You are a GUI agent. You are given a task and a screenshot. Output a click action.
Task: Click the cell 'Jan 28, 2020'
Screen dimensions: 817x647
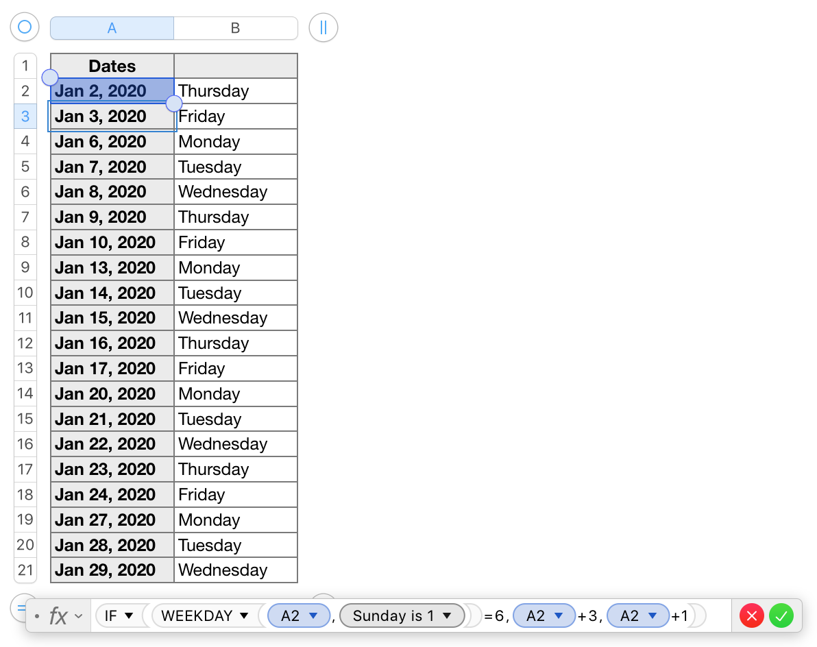tap(112, 545)
